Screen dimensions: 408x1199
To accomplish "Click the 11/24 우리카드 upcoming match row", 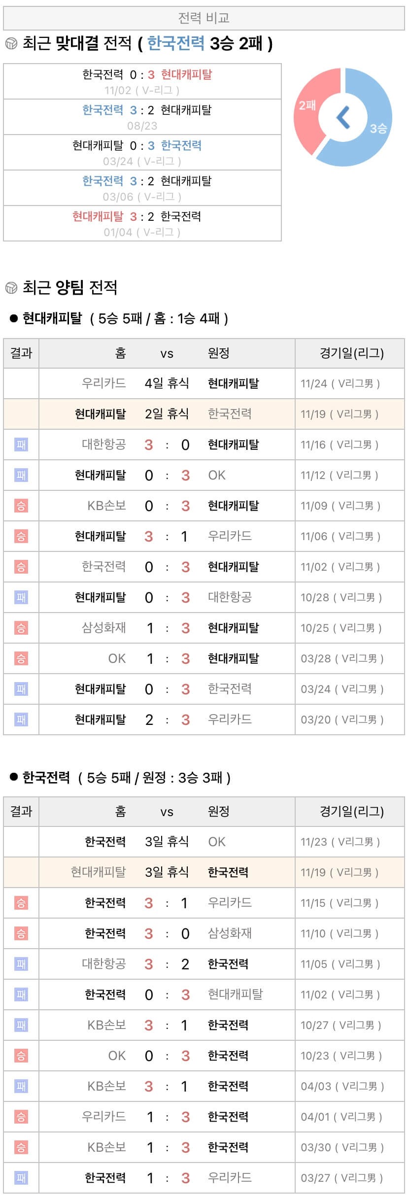I will (x=204, y=383).
